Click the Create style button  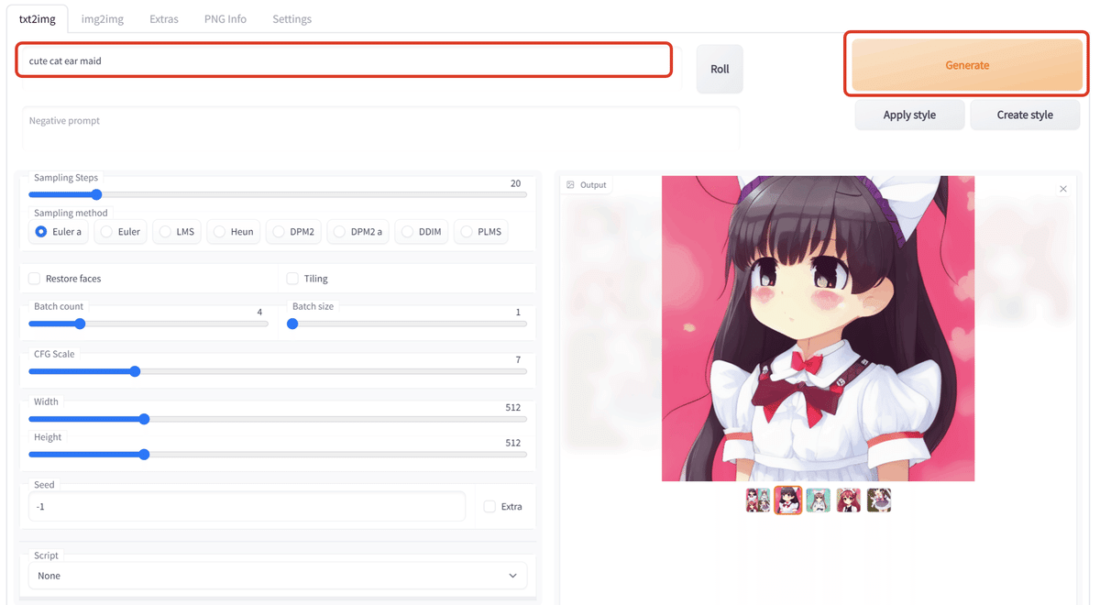coord(1024,114)
